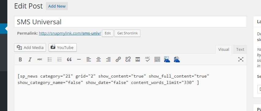
Task: Insert document from OneDrive cloud icon
Action: click(x=177, y=59)
